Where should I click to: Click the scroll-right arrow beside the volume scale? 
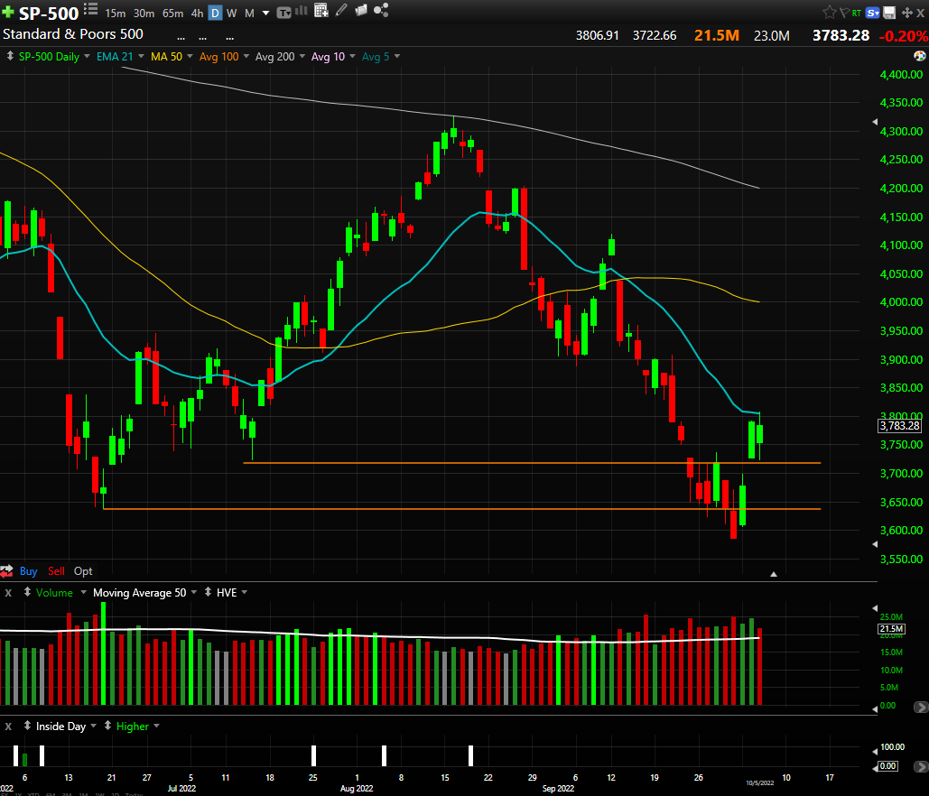[x=921, y=707]
